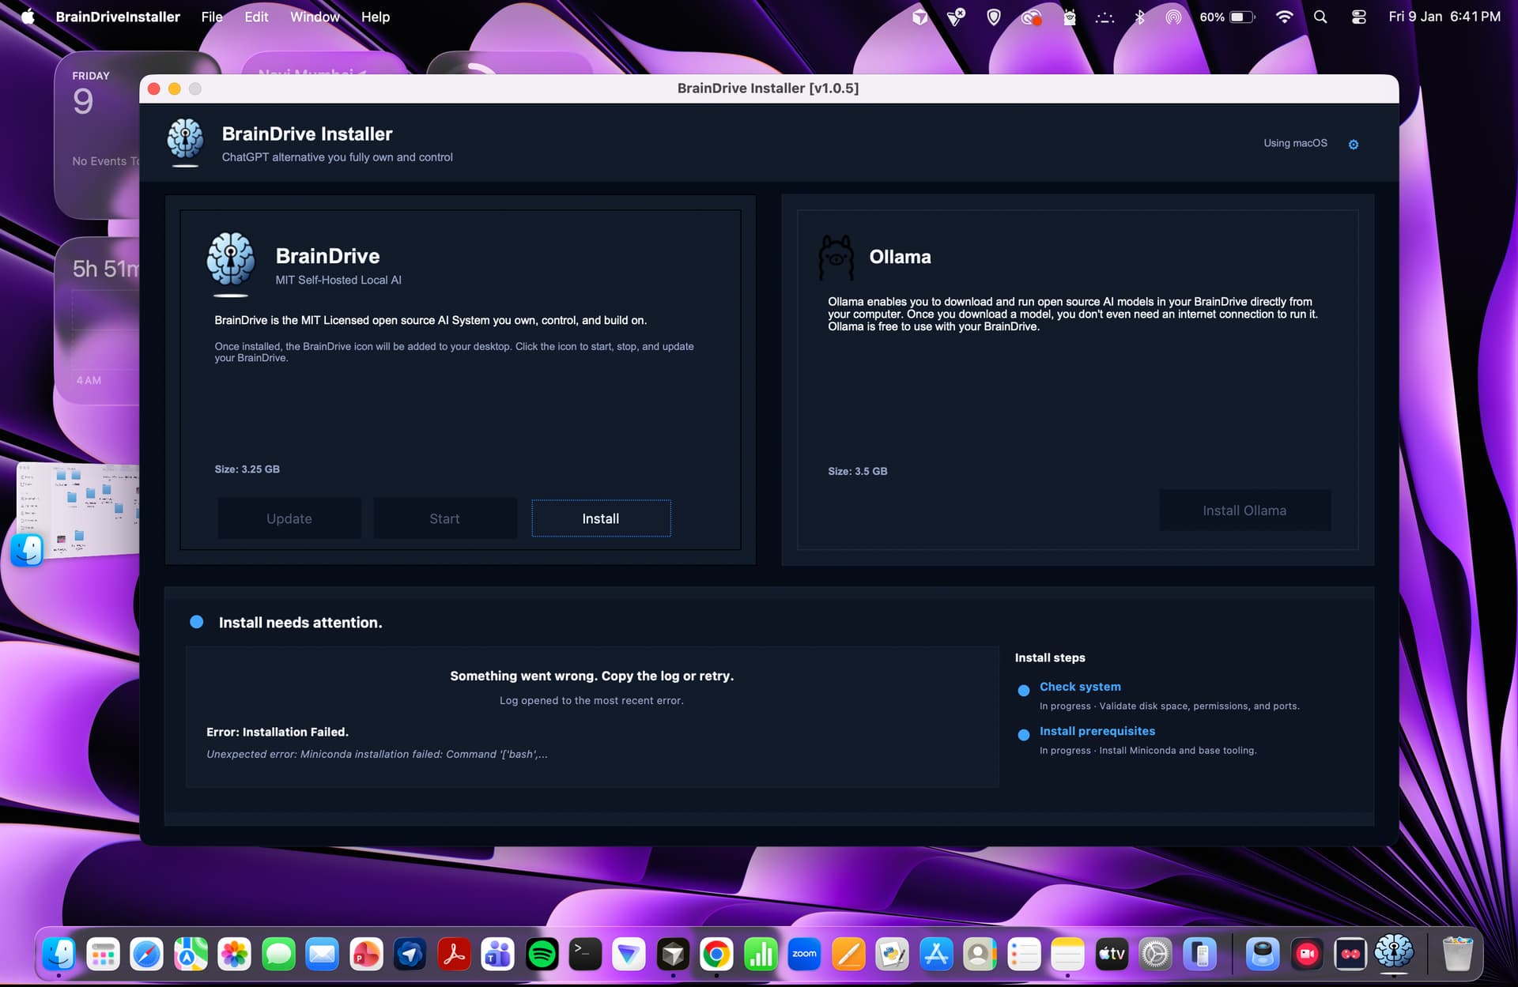The image size is (1518, 987).
Task: Open the Help menu
Action: 375,17
